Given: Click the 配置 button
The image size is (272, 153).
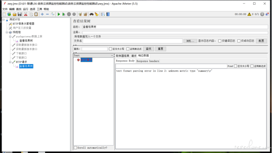Looking at the screenshot, I should click(261, 41).
